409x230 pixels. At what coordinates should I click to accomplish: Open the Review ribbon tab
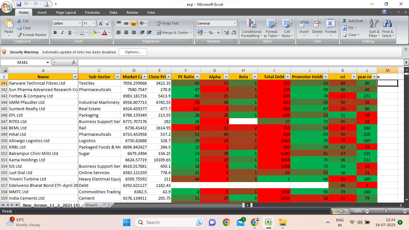tap(132, 12)
